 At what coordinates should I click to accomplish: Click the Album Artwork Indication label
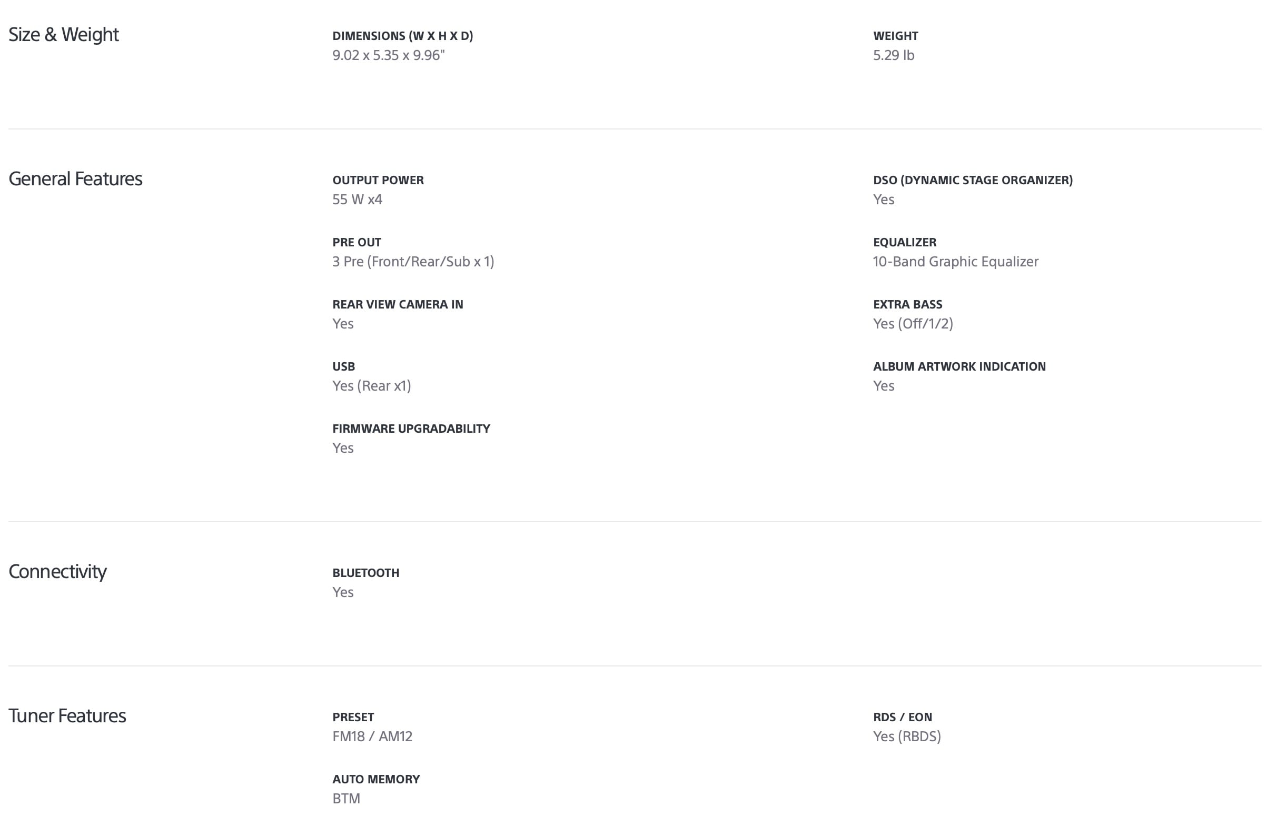tap(959, 366)
